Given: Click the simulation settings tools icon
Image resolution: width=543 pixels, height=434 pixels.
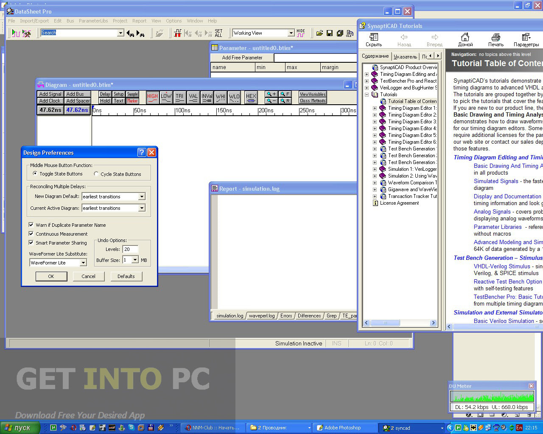Looking at the screenshot, I should [x=27, y=33].
